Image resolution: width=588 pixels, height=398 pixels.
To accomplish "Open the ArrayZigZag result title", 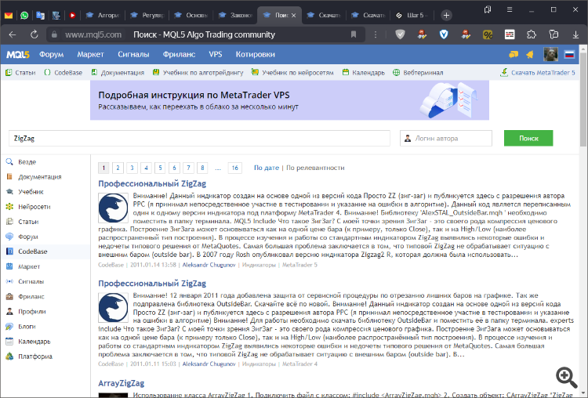I will pyautogui.click(x=121, y=383).
